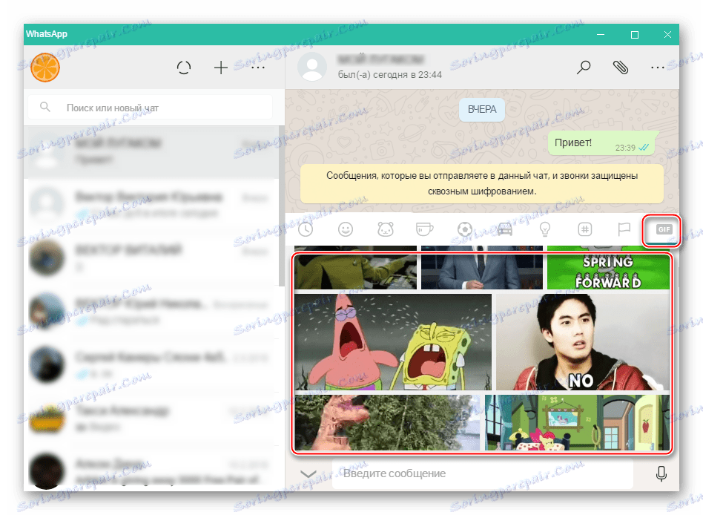Select the man saying NO GIF
The image size is (703, 515).
[583, 342]
